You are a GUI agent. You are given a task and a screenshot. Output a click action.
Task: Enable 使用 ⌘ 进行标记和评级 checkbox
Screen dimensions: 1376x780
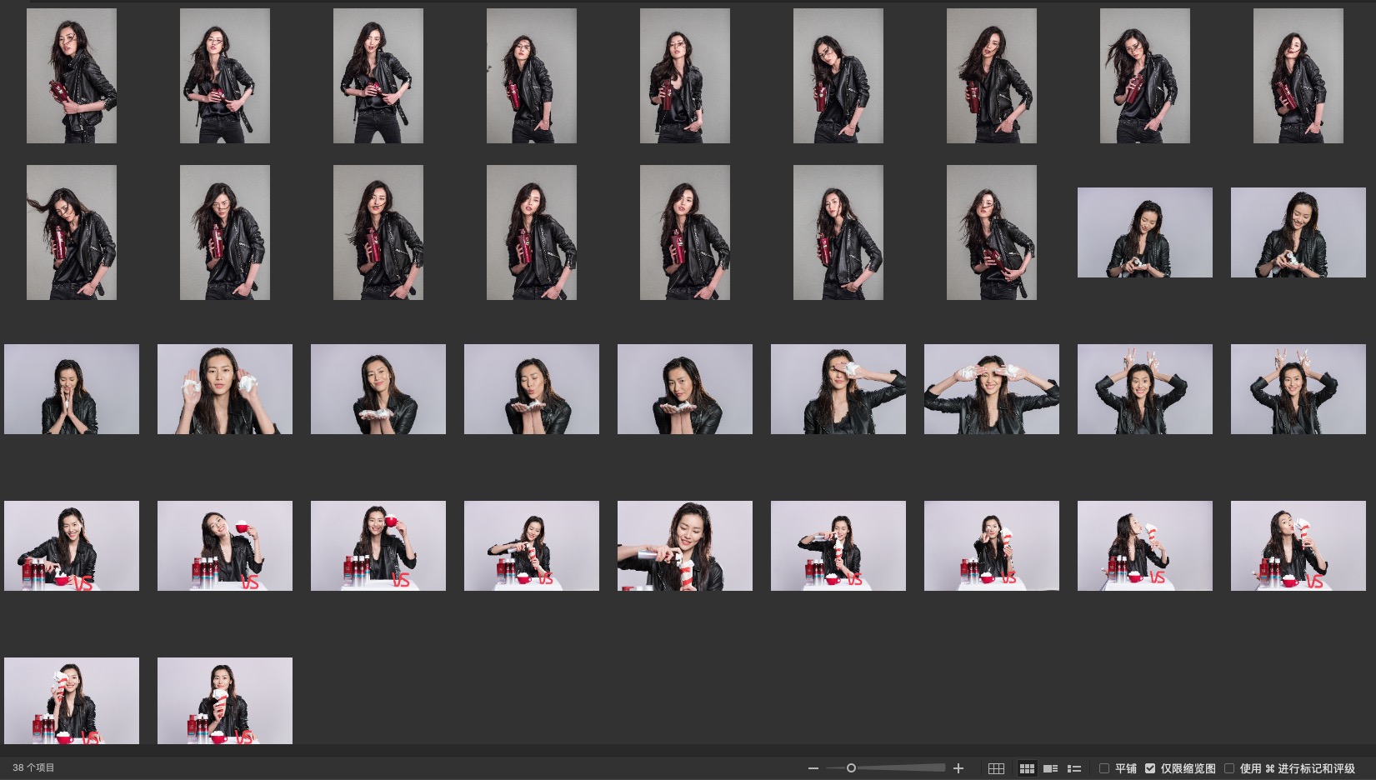point(1229,768)
